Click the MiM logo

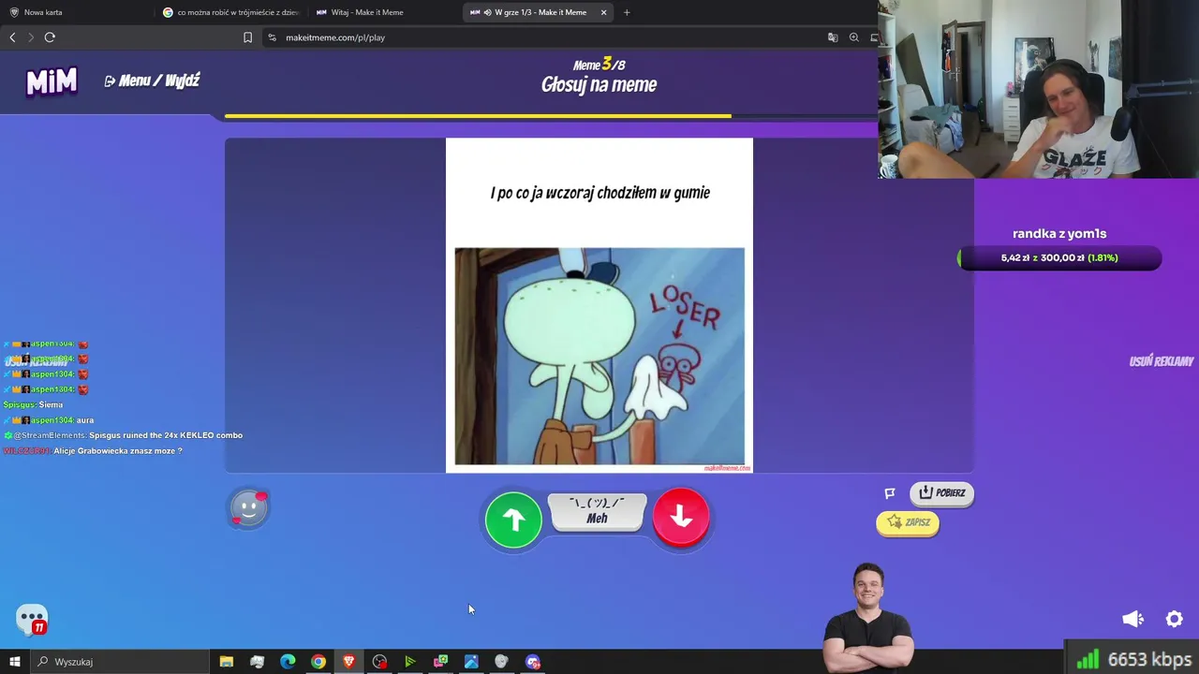pos(52,81)
